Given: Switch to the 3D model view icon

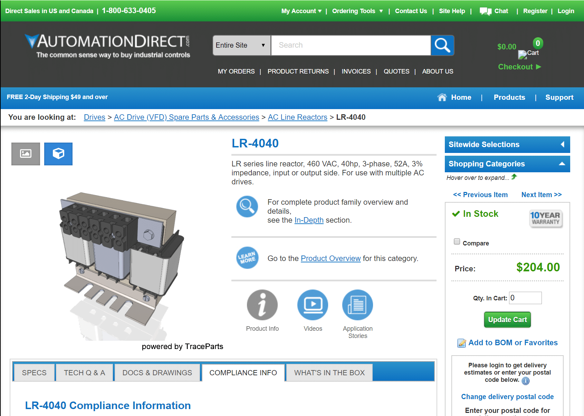Looking at the screenshot, I should [x=58, y=154].
